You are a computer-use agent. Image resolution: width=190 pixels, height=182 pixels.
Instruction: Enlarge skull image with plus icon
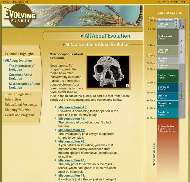127,86
